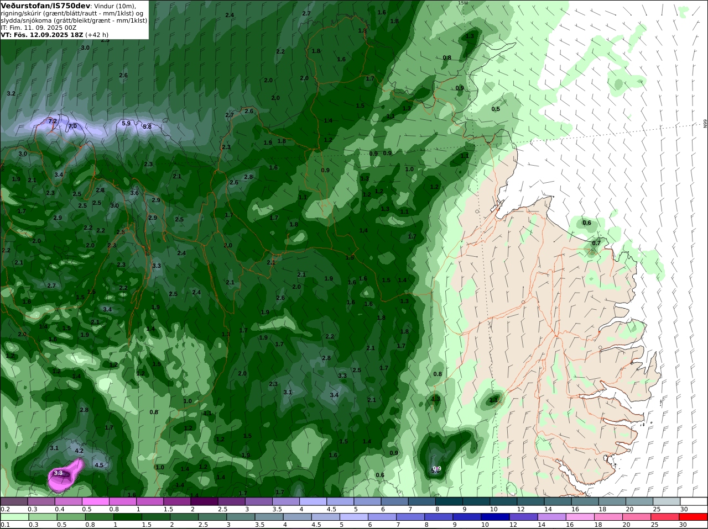The image size is (708, 529).
Task: Click the 0.7 value on the east coast
Action: [596, 243]
